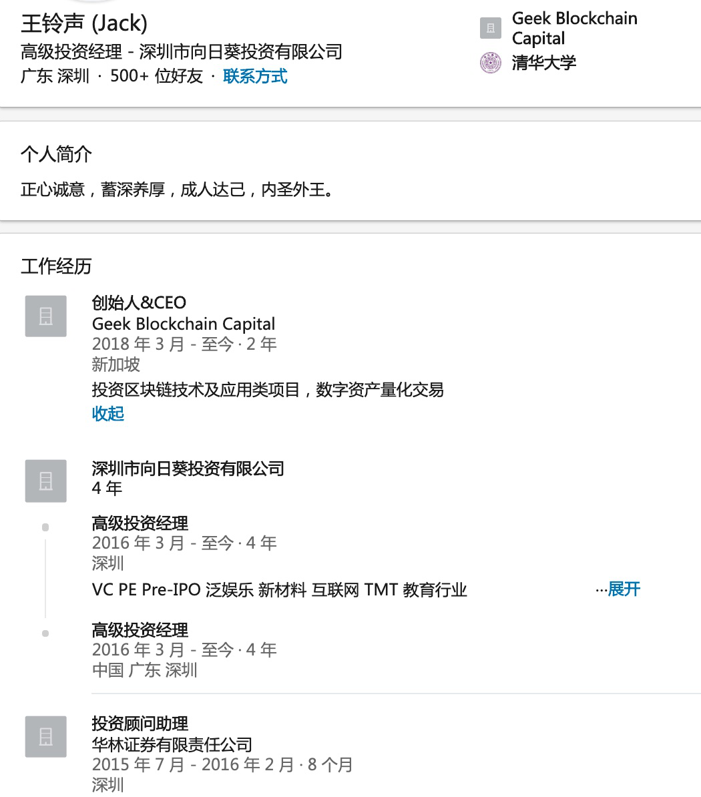Click the 清华大学 school logo
701x797 pixels.
click(x=491, y=63)
